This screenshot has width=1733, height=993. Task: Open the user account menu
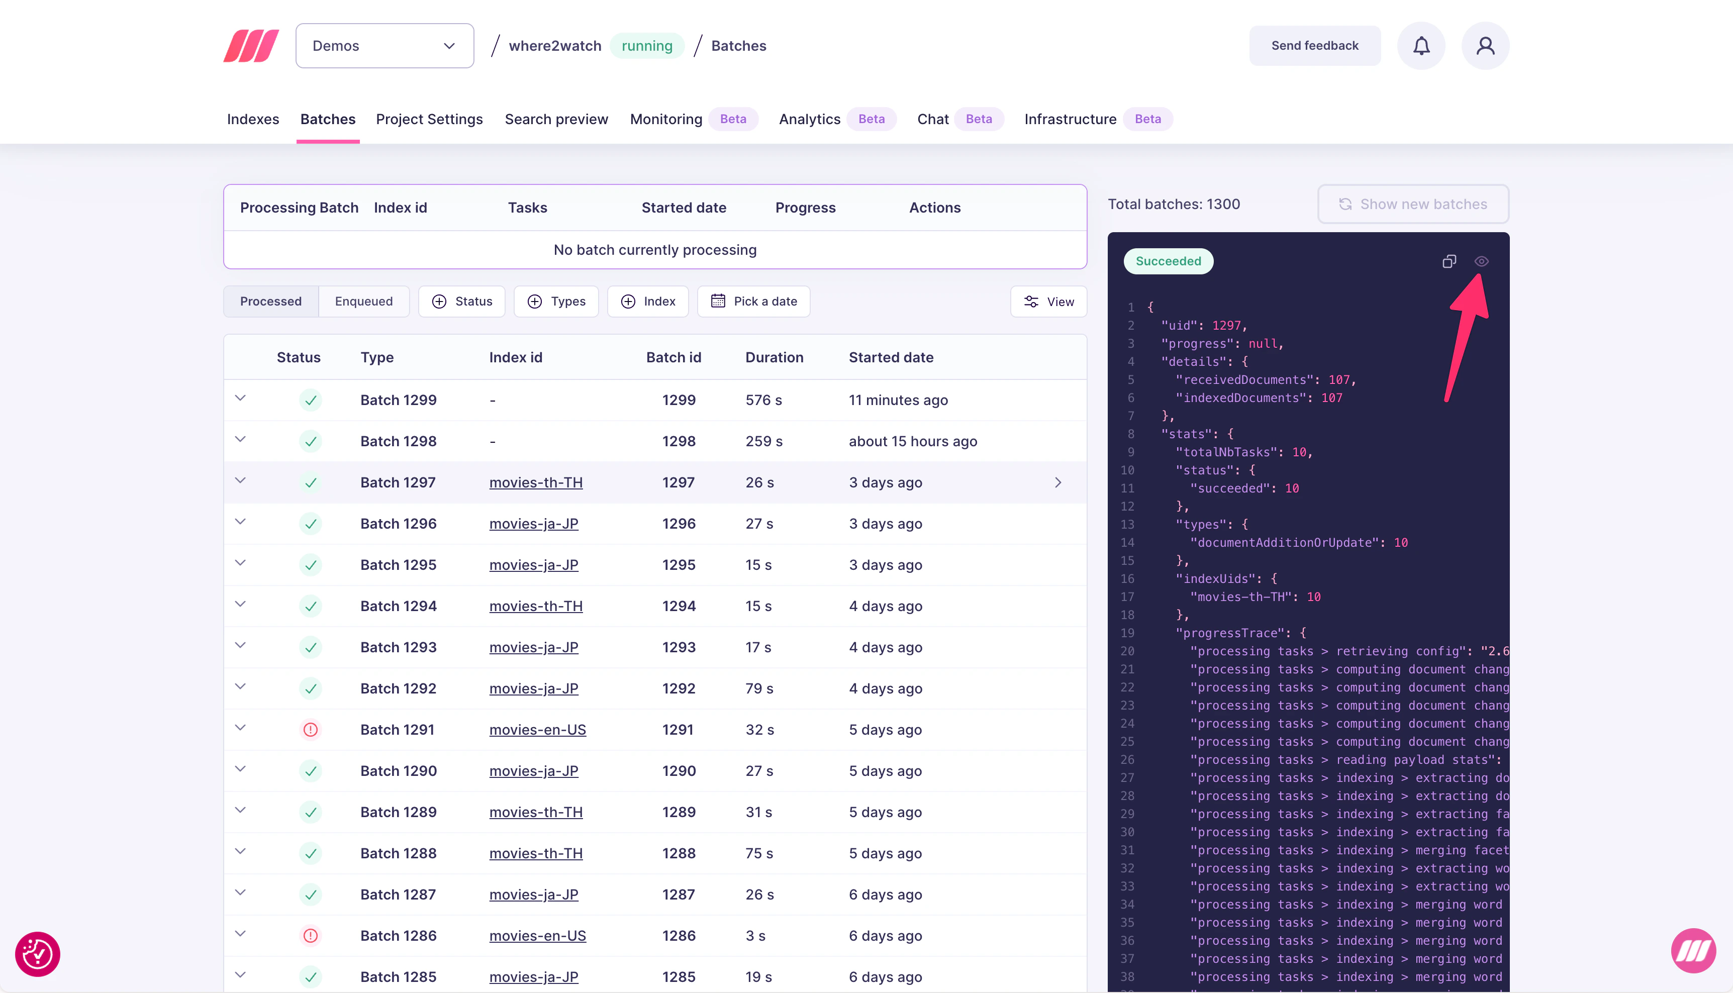tap(1485, 45)
